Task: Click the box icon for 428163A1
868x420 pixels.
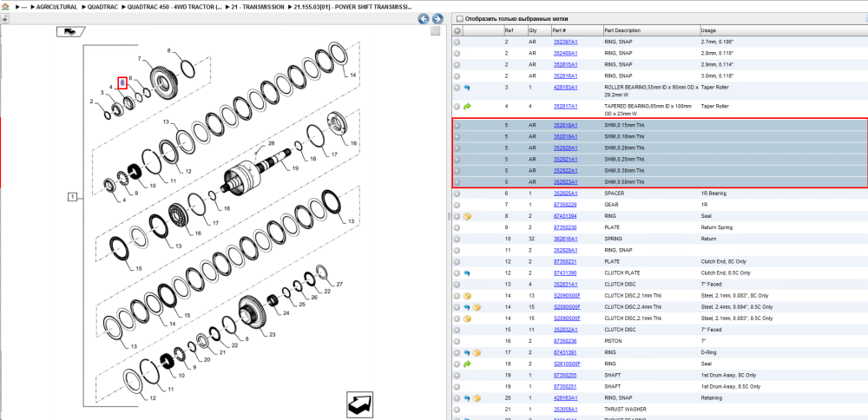Action: pyautogui.click(x=476, y=397)
